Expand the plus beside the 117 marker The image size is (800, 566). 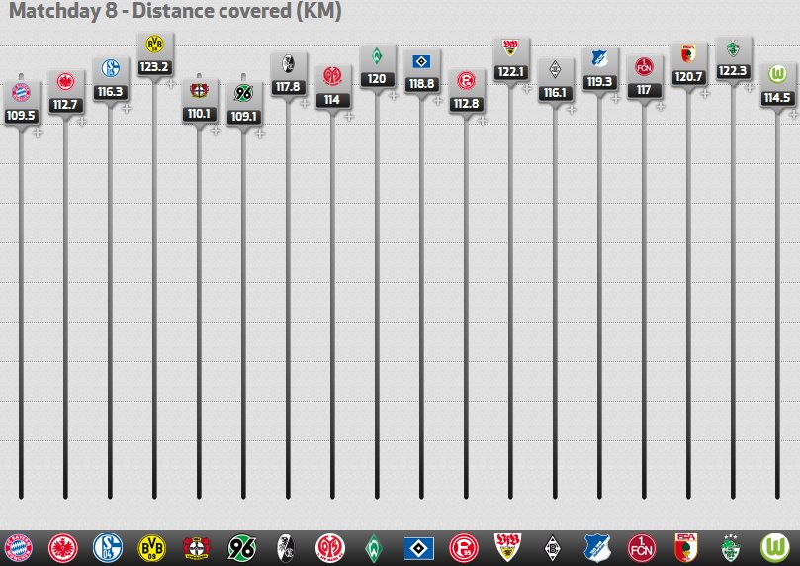(661, 107)
